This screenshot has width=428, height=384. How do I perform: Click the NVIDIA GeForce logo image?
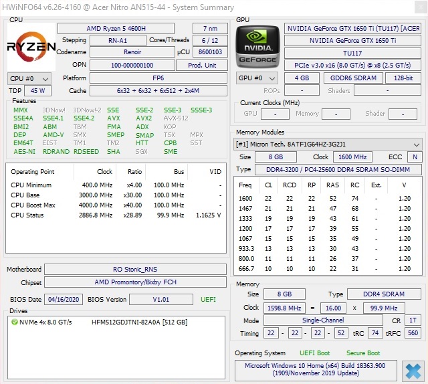257,47
